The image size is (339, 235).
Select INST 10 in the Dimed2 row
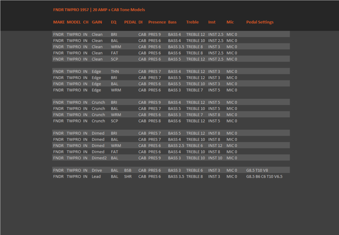point(215,158)
